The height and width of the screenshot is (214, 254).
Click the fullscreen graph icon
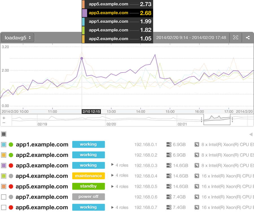pos(236,37)
